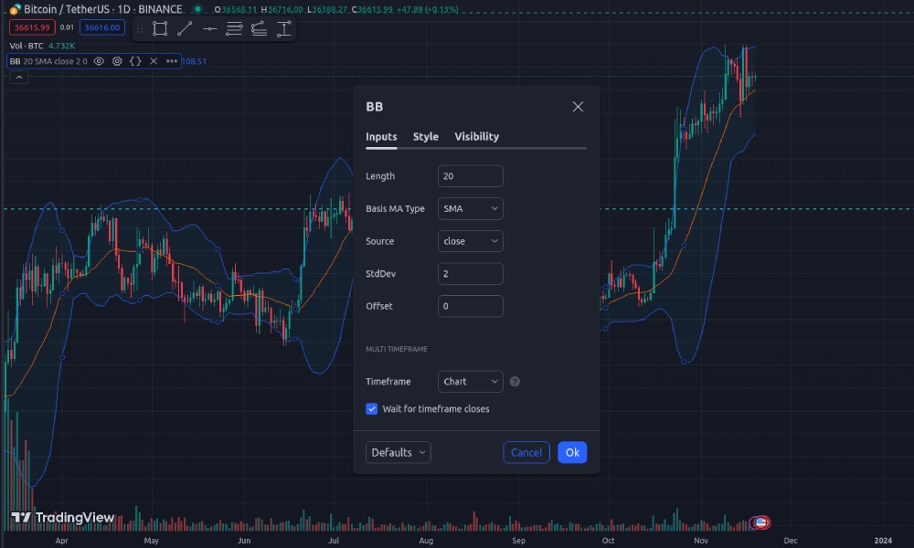Click the US flag economic event marker
The width and height of the screenshot is (914, 548).
tap(760, 522)
